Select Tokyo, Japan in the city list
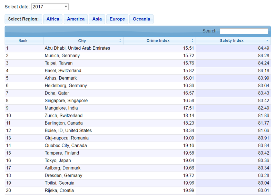 coord(58,160)
